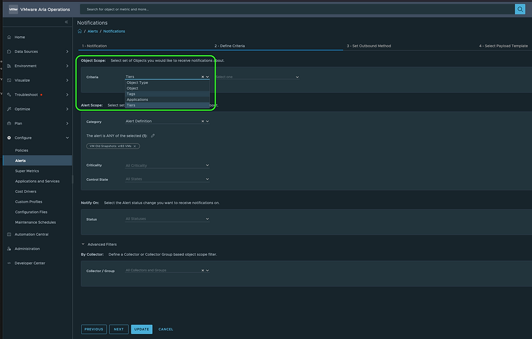The image size is (532, 339).
Task: Choose Object Type from criteria list
Action: point(137,83)
